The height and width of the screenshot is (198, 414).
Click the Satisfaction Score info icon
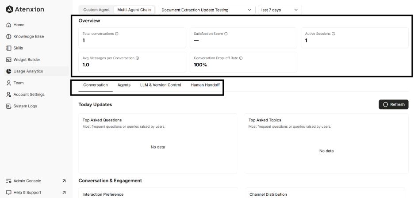point(226,34)
